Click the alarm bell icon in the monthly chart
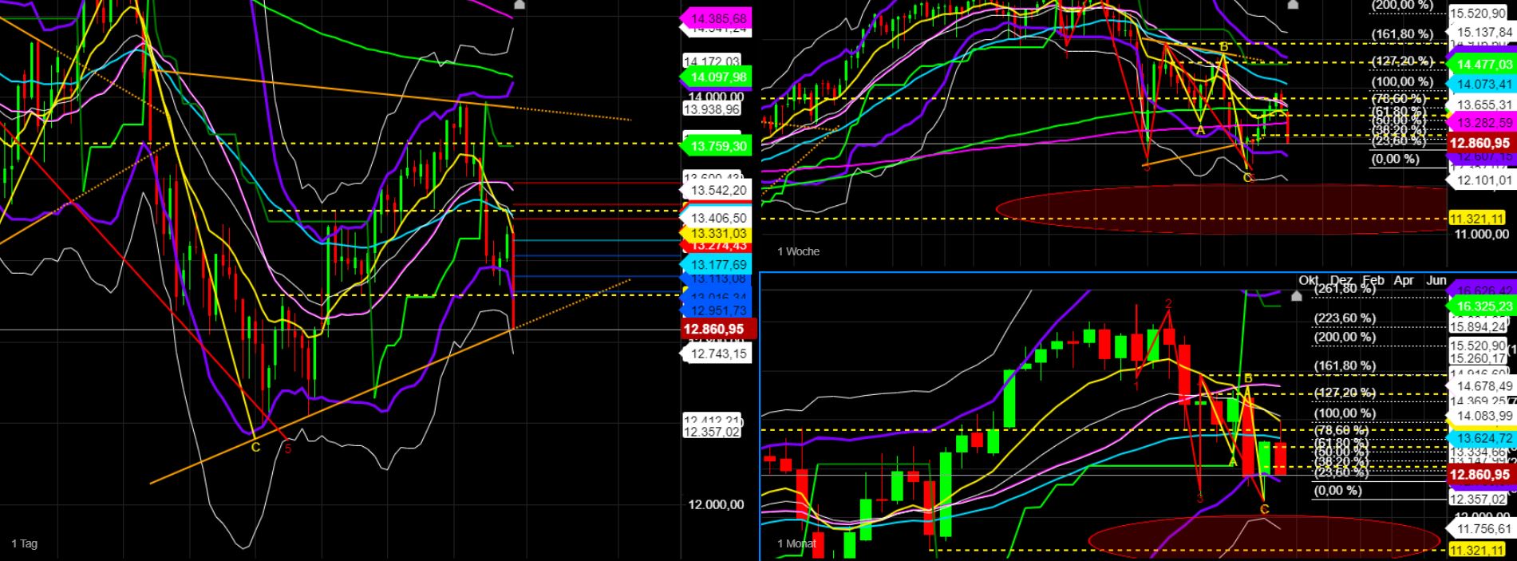The width and height of the screenshot is (1517, 561). pos(1297,296)
